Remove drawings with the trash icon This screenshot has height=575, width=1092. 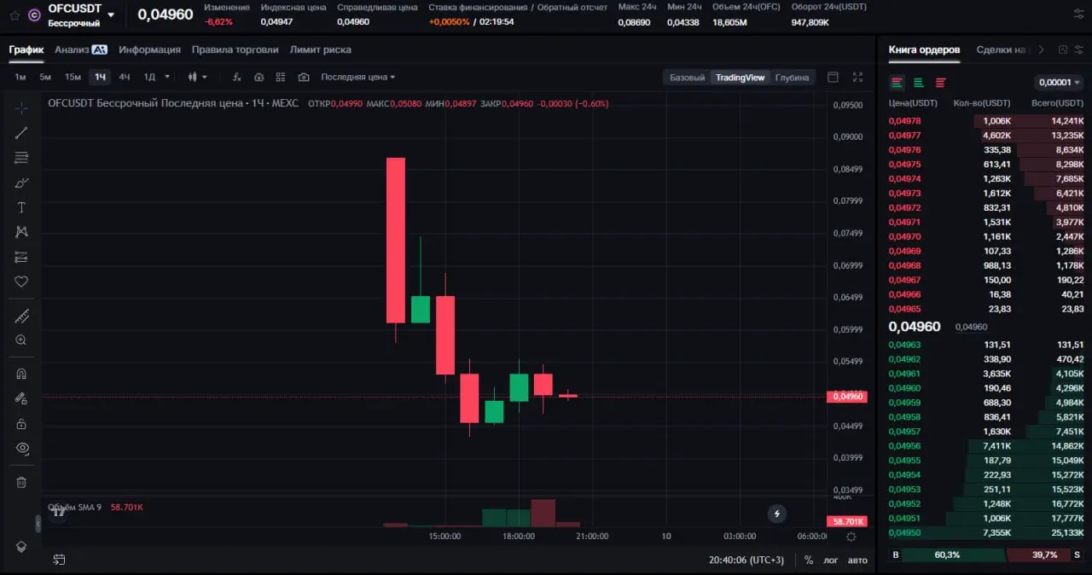(x=21, y=482)
